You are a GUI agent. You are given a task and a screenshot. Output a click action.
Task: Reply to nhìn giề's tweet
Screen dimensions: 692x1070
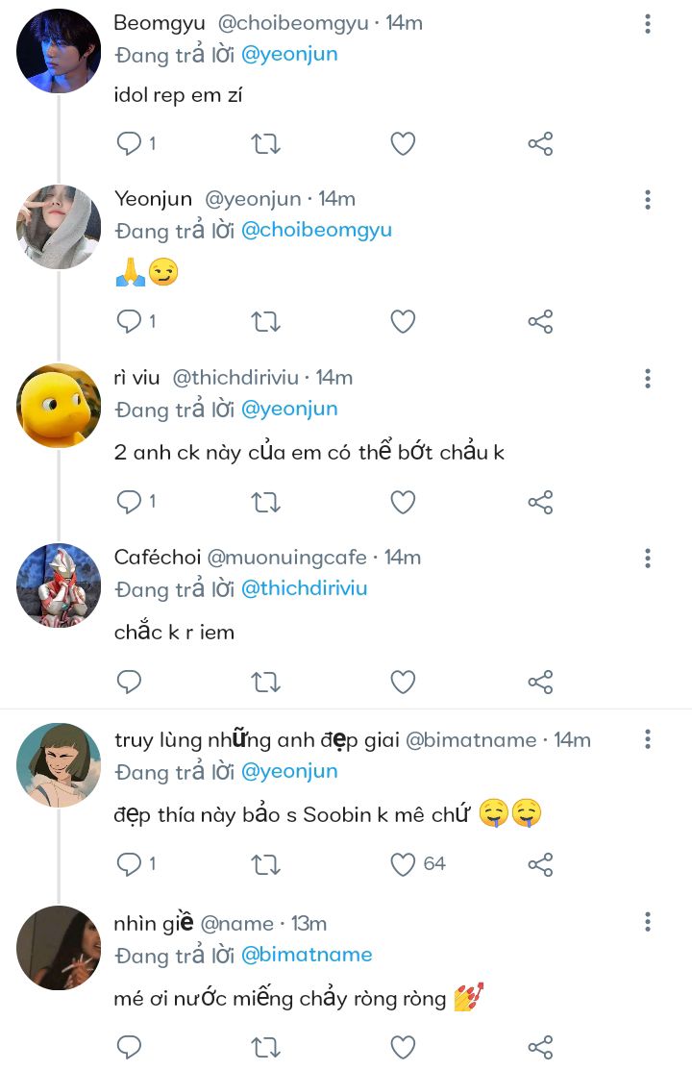pos(129,1046)
